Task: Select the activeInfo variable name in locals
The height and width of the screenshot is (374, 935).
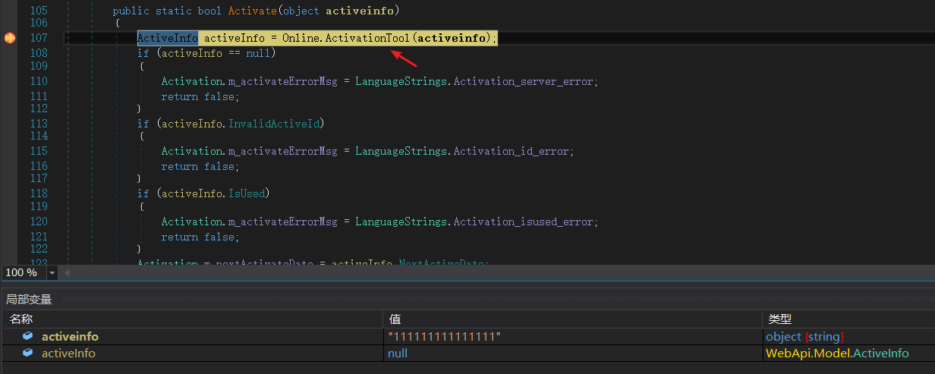Action: [68, 353]
